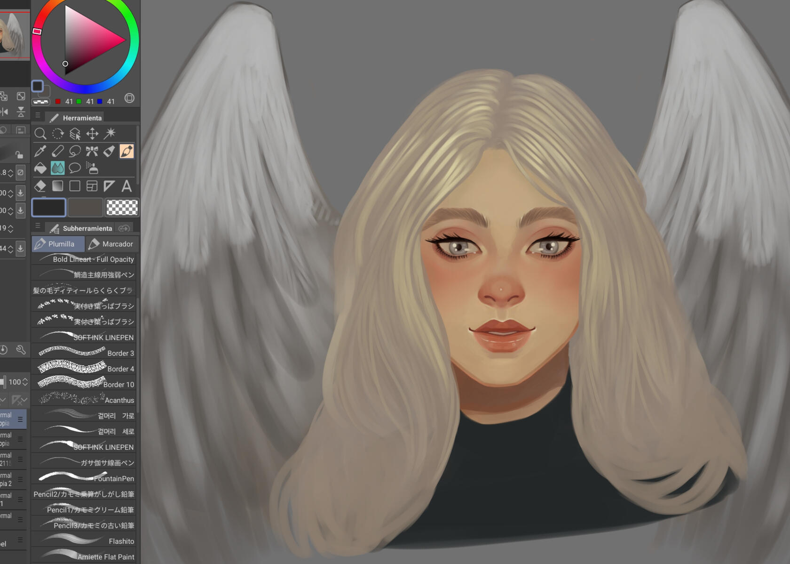
Task: Open the Subherramienta palette menu
Action: click(x=38, y=226)
